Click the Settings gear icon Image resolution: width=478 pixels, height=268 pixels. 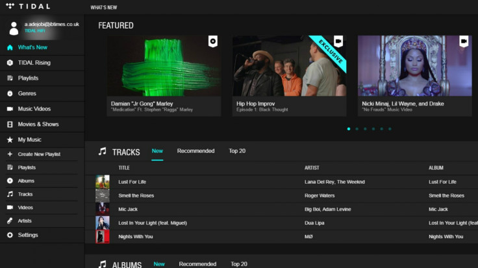10,235
